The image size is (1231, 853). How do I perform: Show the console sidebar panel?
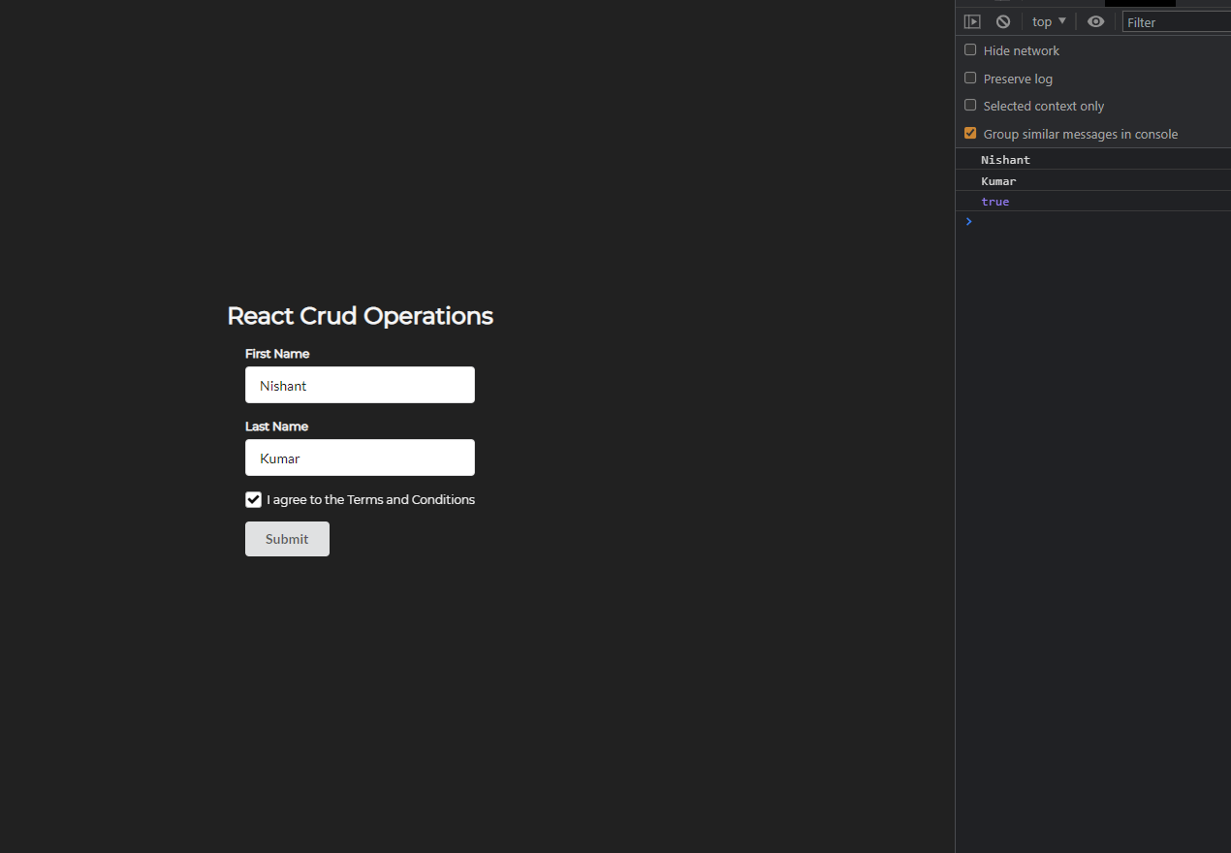[x=972, y=20]
